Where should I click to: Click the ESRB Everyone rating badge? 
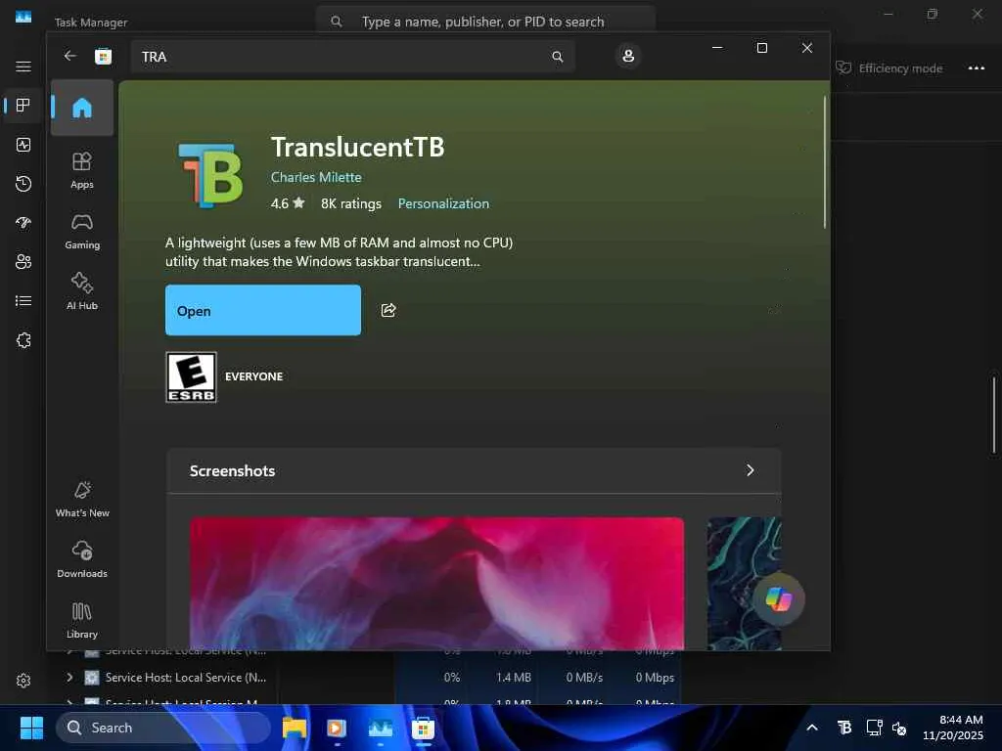[191, 377]
